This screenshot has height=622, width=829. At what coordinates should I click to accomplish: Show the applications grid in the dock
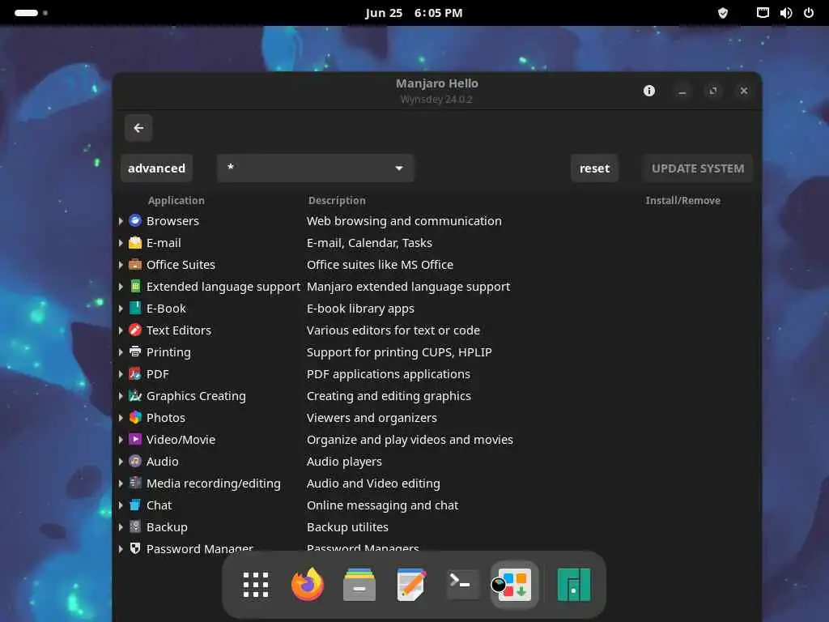[x=256, y=585]
